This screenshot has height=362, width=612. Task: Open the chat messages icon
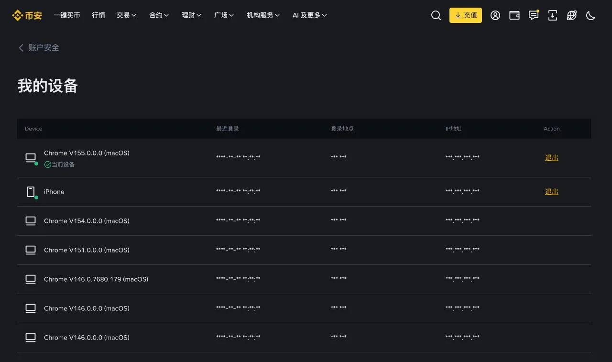(534, 15)
